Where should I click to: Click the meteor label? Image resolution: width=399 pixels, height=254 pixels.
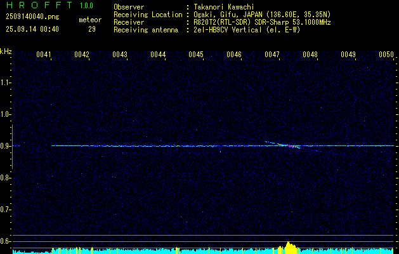(90, 20)
